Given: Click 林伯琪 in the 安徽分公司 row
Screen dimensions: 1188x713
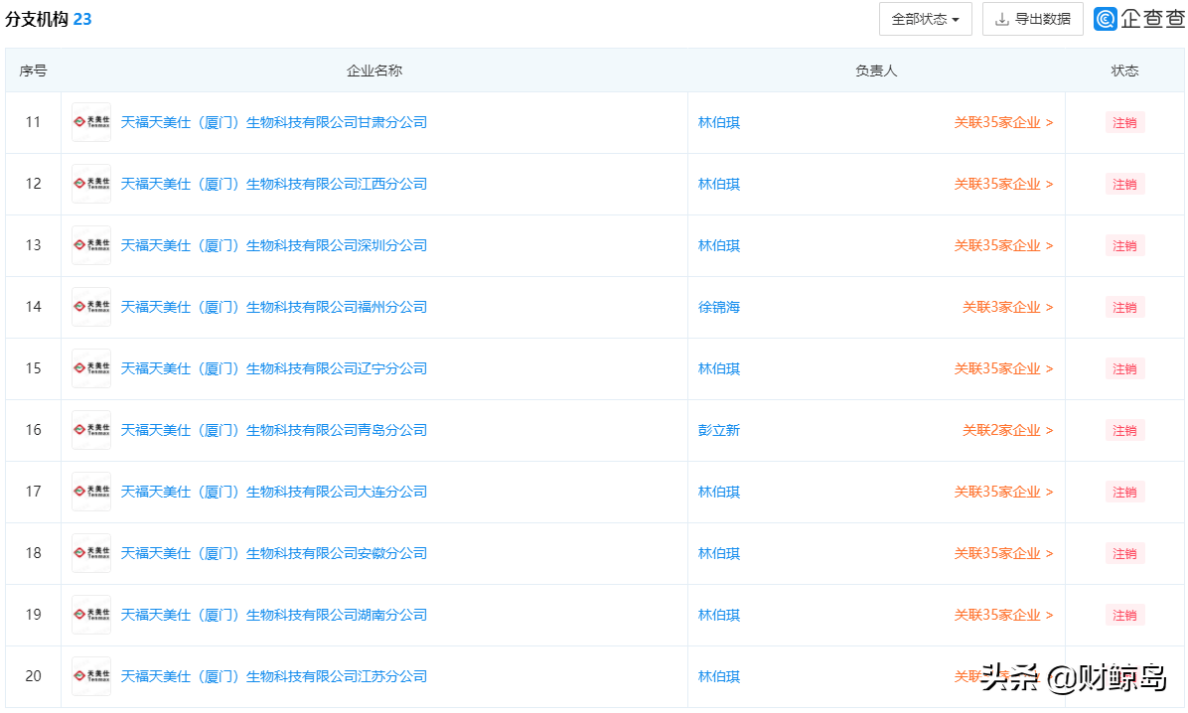Looking at the screenshot, I should 718,553.
